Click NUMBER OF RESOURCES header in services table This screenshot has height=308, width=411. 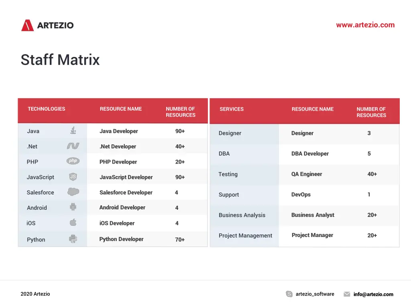pyautogui.click(x=371, y=112)
